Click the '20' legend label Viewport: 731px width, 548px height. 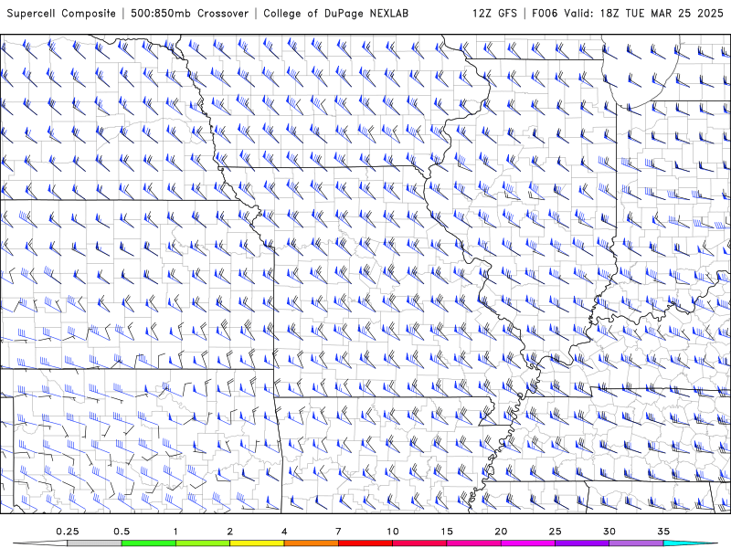tap(501, 532)
